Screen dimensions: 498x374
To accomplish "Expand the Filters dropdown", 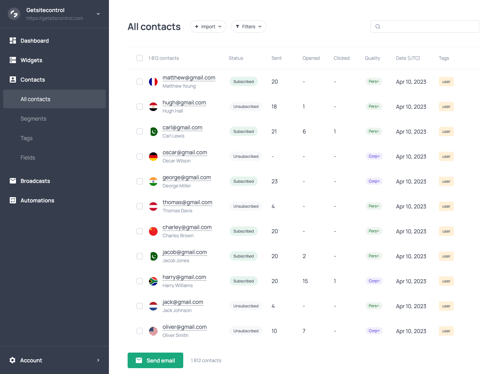I will [249, 26].
